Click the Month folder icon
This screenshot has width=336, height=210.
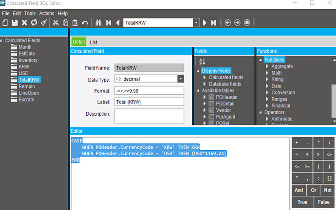click(x=14, y=47)
